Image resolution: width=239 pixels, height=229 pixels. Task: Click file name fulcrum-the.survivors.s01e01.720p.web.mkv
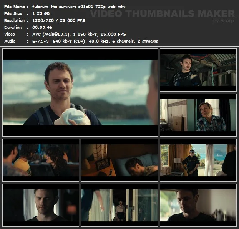coord(79,7)
